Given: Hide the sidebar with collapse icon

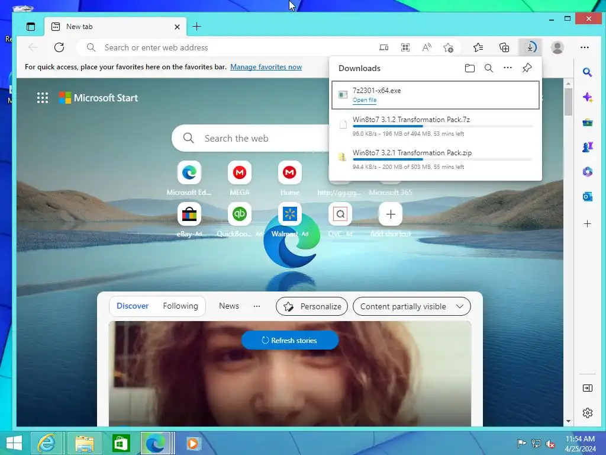Looking at the screenshot, I should [x=588, y=388].
